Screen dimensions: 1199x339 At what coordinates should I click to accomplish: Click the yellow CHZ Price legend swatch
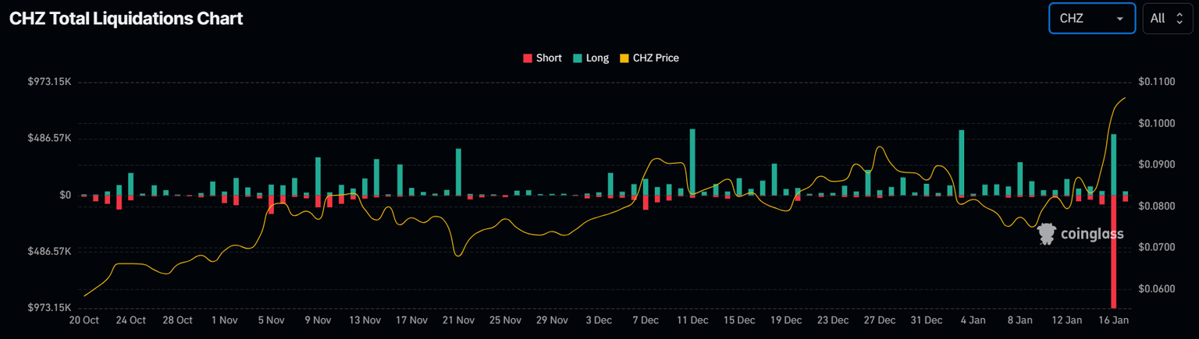pyautogui.click(x=624, y=58)
